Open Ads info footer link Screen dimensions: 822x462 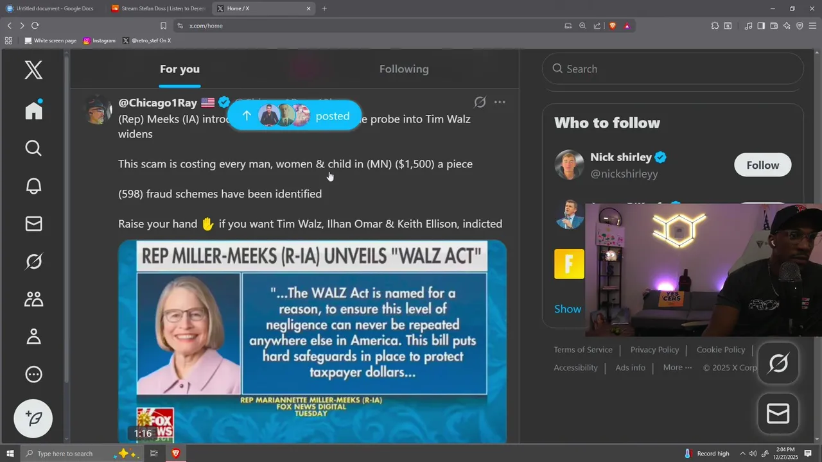(630, 368)
